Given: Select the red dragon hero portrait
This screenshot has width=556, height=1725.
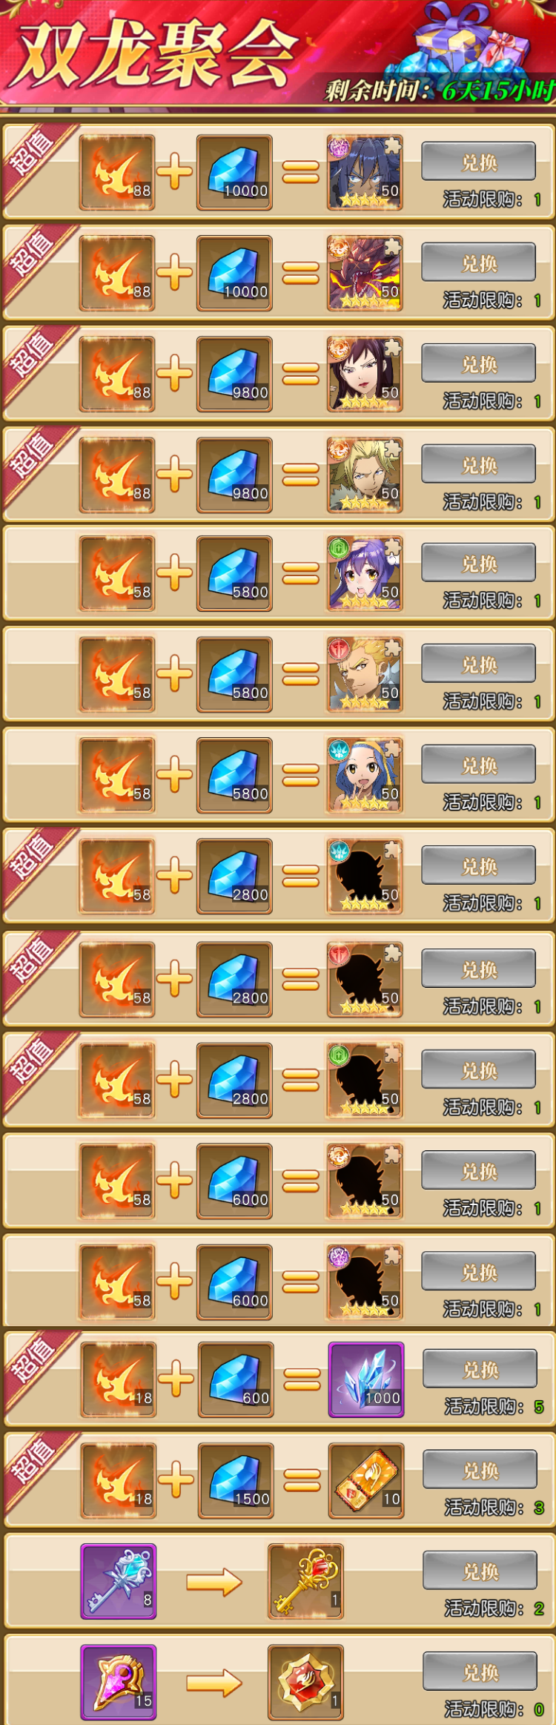Looking at the screenshot, I should click(365, 273).
